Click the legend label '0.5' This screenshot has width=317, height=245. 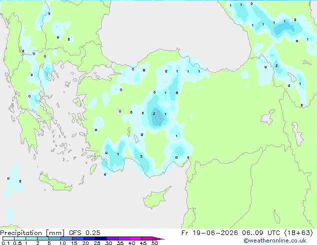[x=17, y=243]
